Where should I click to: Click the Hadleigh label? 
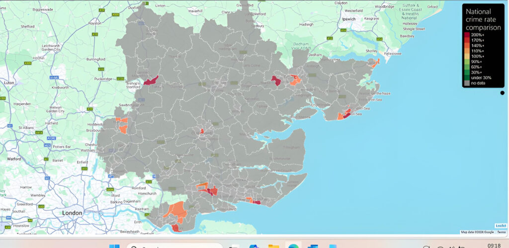click(x=306, y=24)
